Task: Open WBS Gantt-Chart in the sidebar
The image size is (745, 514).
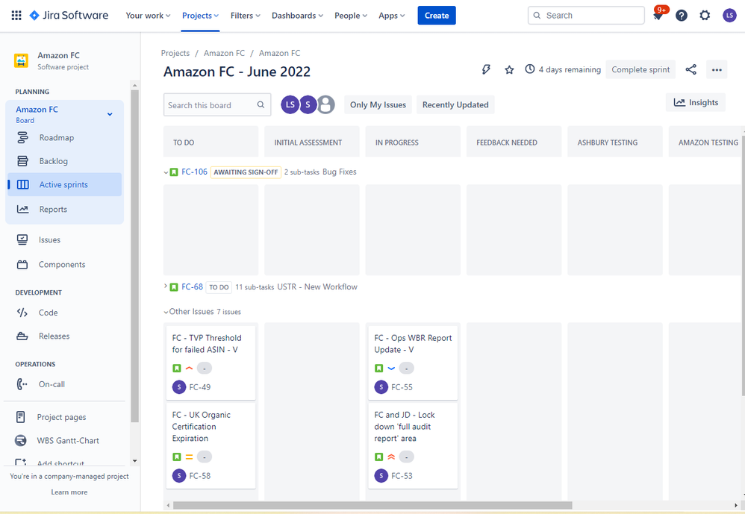Action: [x=63, y=440]
